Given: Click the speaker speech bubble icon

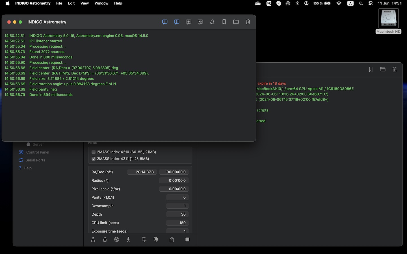Looking at the screenshot, I should pyautogui.click(x=200, y=22).
